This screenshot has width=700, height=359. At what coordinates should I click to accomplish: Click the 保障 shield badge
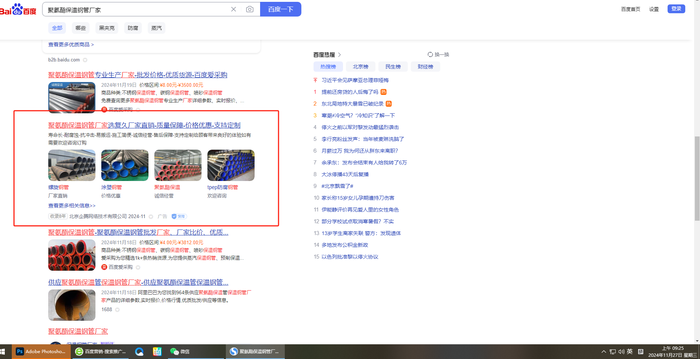(x=179, y=216)
